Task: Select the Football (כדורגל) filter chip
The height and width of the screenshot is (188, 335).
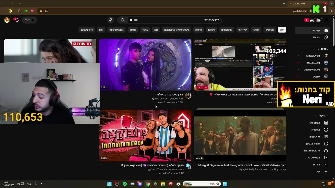Action: click(x=133, y=30)
